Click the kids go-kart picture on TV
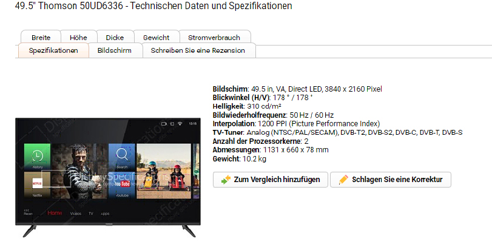Viewport: 492px width, 244px height. 164,171
